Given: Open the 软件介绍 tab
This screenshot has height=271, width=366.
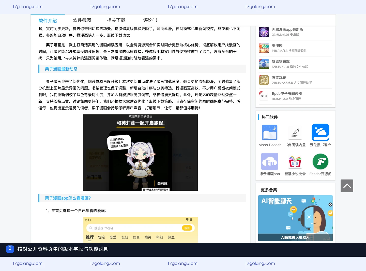Looking at the screenshot, I should click(48, 21).
